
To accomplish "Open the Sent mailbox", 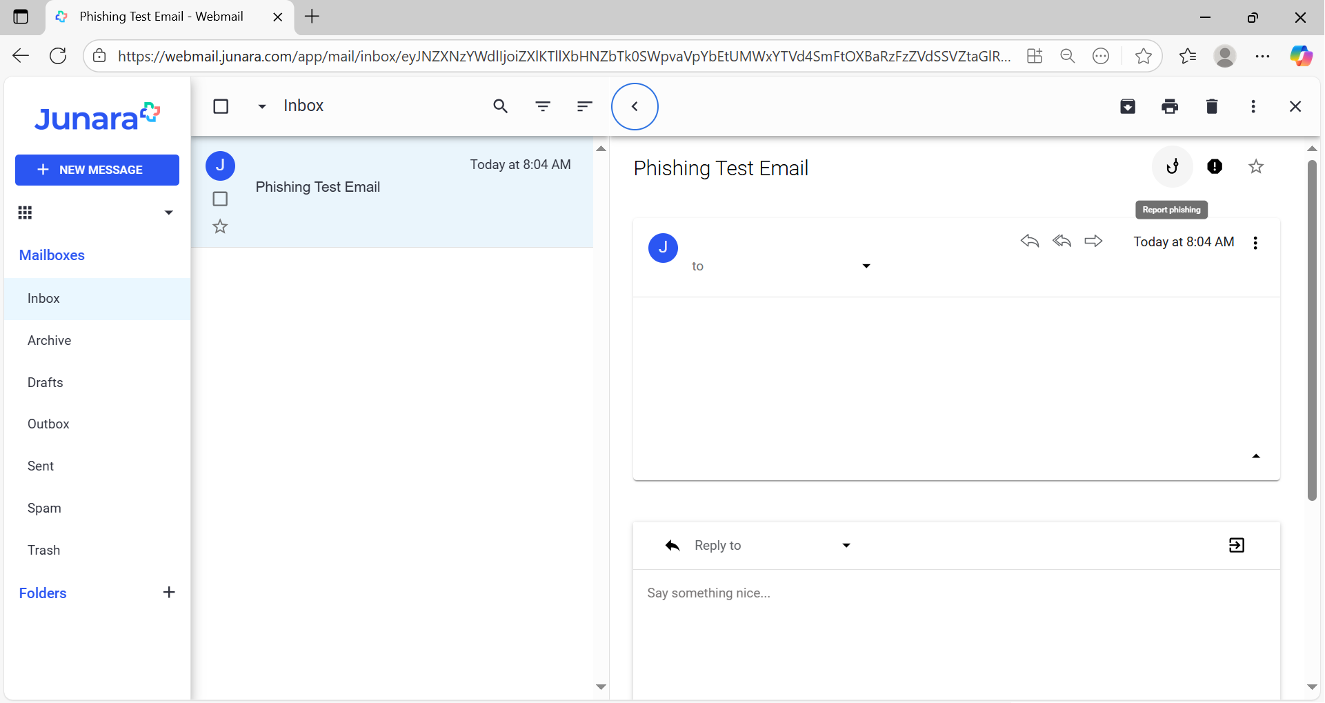I will [x=97, y=466].
